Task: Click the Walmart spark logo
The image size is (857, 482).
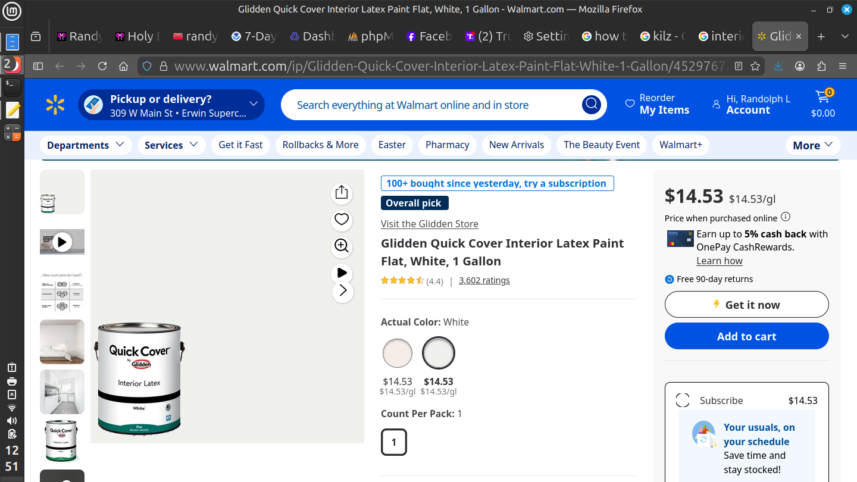Action: pos(55,105)
